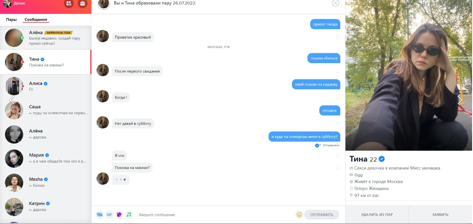Select the Сообщения tab
This screenshot has width=473, height=224.
coord(36,20)
